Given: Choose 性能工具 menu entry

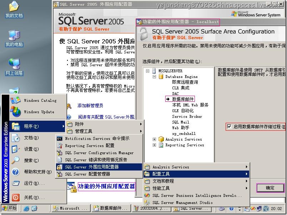Looking at the screenshot, I should (196, 188).
